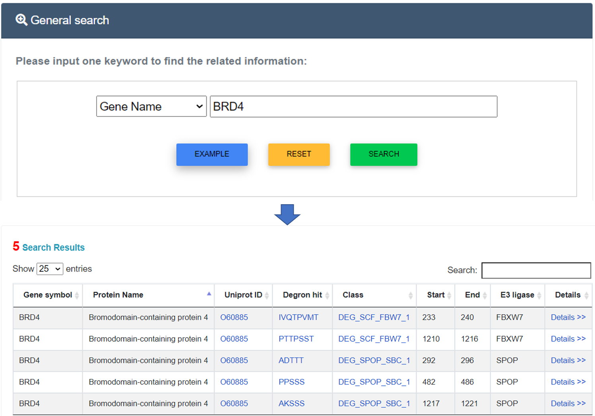Click the blue EXAMPLE button
This screenshot has width=595, height=416.
click(x=212, y=154)
